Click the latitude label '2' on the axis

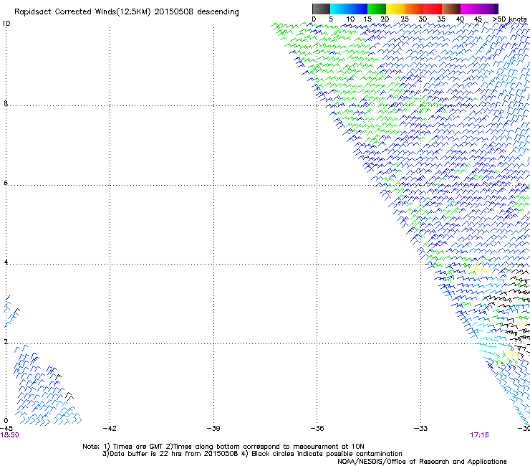(x=6, y=341)
